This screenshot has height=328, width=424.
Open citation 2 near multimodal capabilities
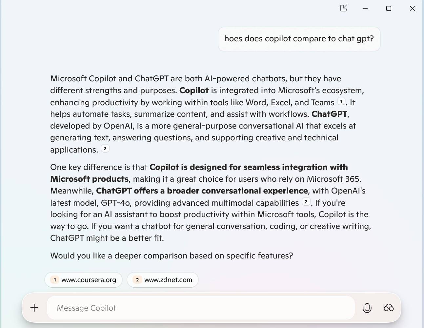306,202
